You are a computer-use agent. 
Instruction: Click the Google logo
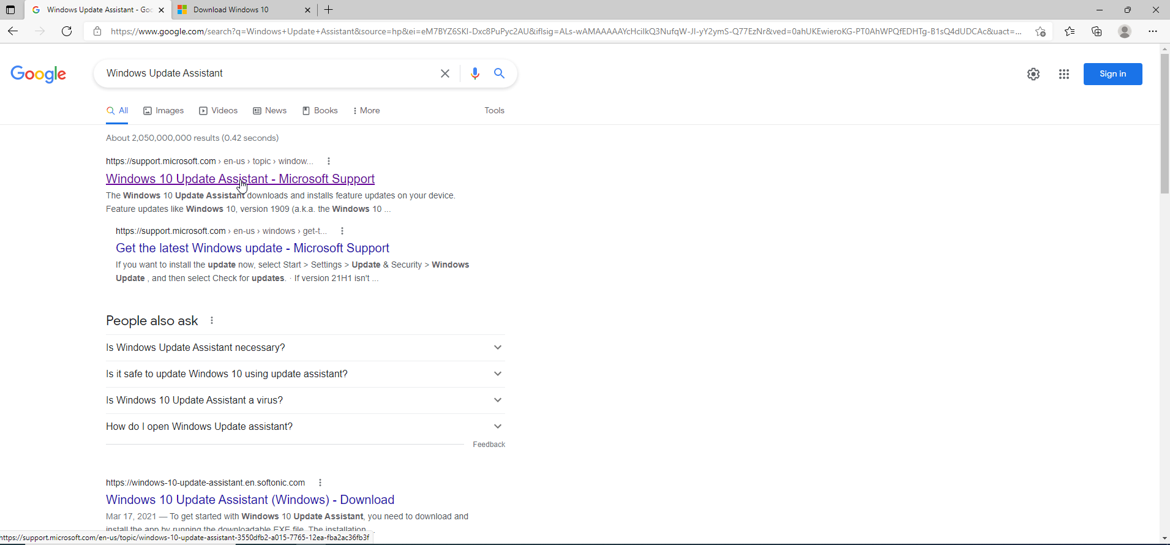[39, 74]
